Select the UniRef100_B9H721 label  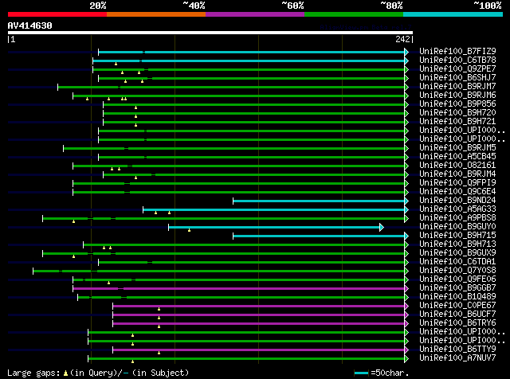point(457,122)
